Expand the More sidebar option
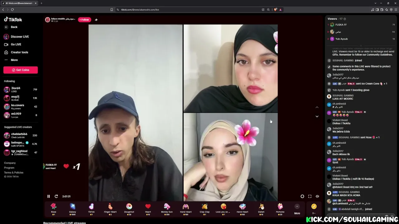The width and height of the screenshot is (399, 224). pos(11,60)
